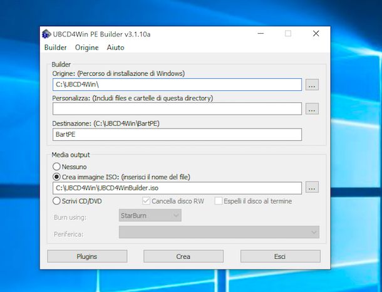Browse for the ISO image file location
The height and width of the screenshot is (292, 382).
pos(312,187)
